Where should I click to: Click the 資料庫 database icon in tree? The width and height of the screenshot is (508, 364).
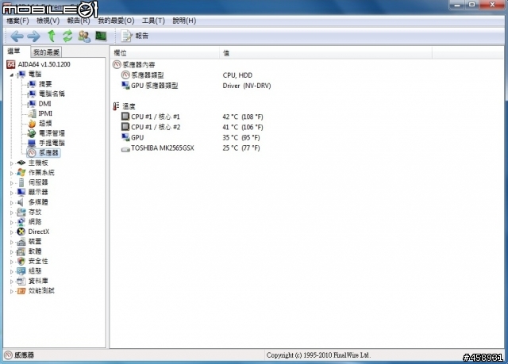(21, 281)
